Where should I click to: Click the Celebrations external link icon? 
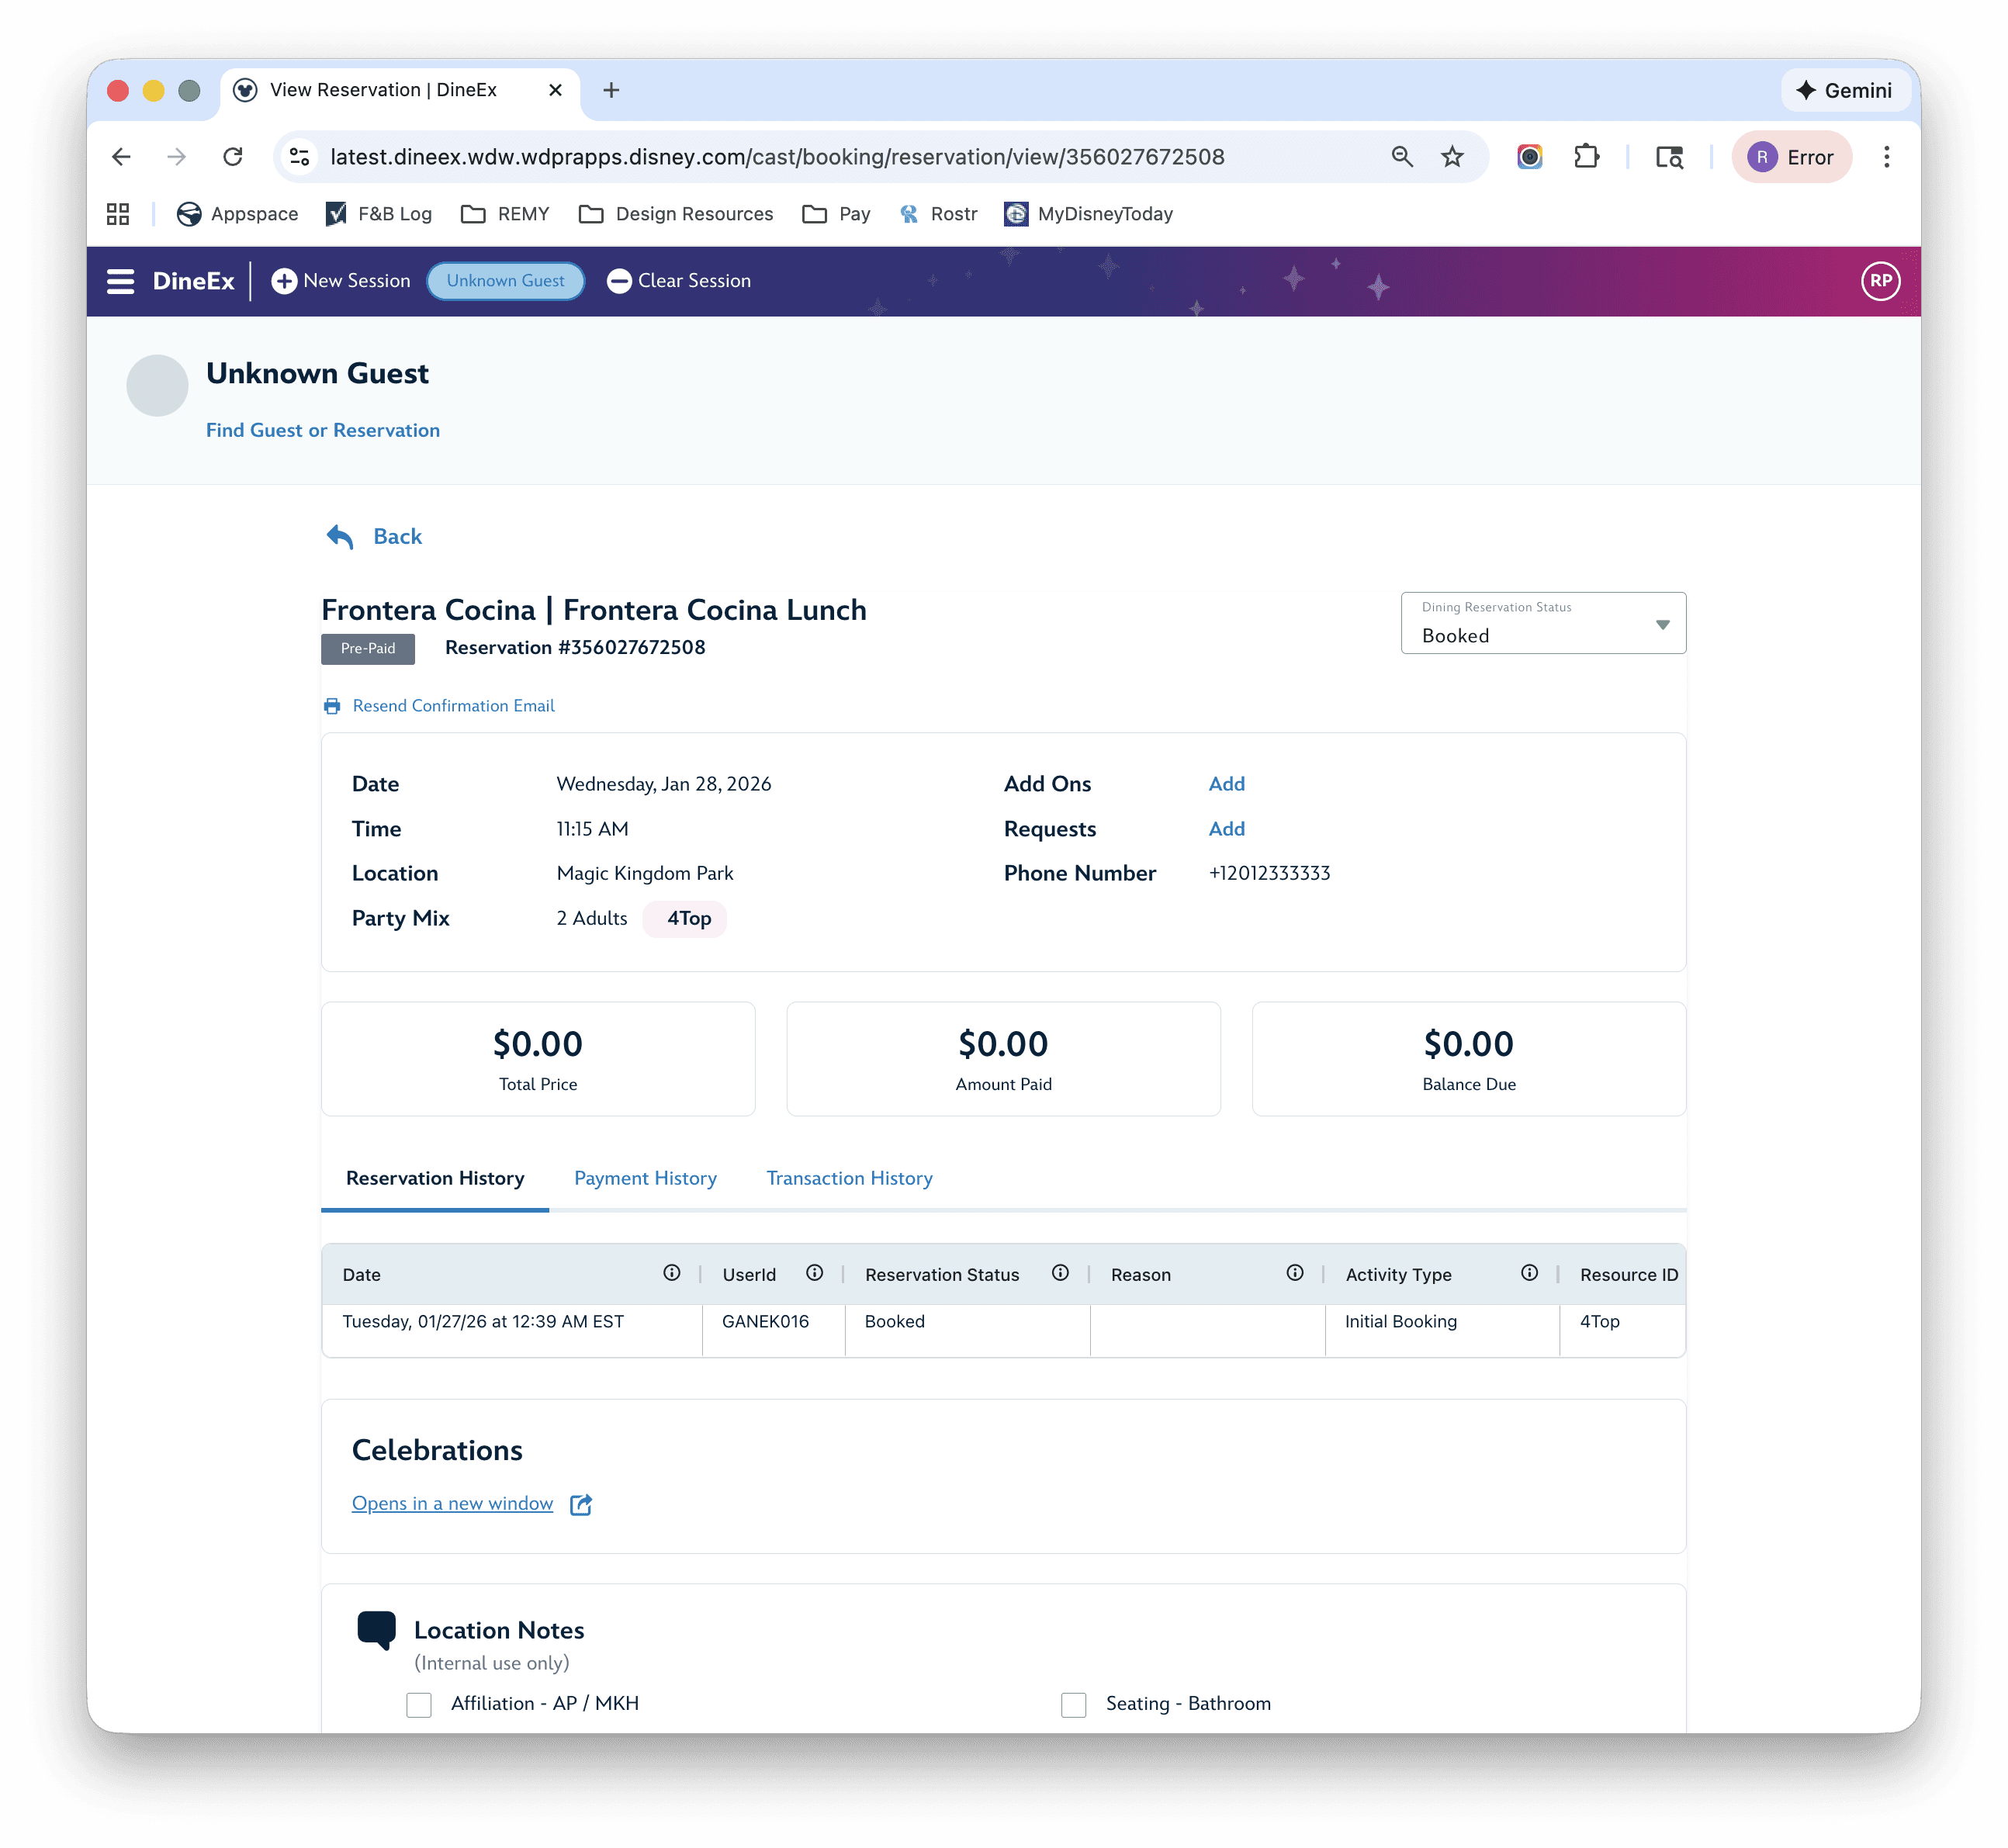point(581,1505)
